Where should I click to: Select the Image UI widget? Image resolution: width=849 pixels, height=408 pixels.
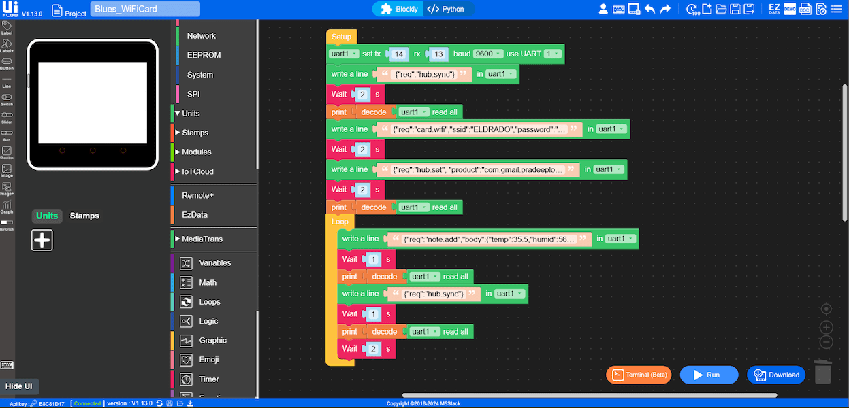(7, 170)
